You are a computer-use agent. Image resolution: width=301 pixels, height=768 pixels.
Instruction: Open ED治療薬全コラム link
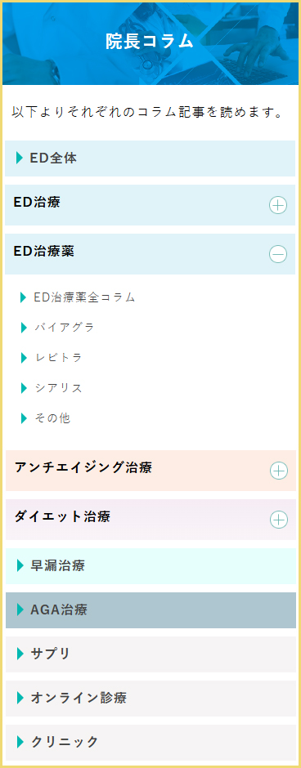[84, 297]
